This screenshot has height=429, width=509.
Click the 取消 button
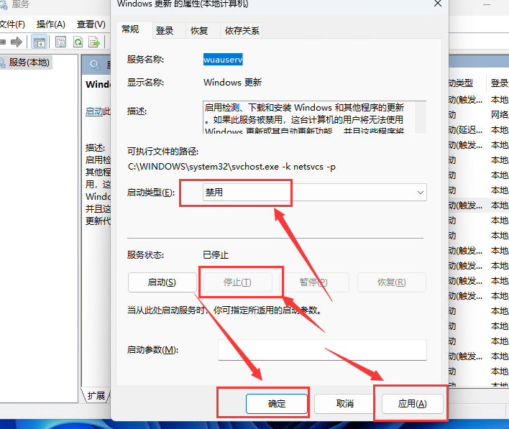pos(345,404)
